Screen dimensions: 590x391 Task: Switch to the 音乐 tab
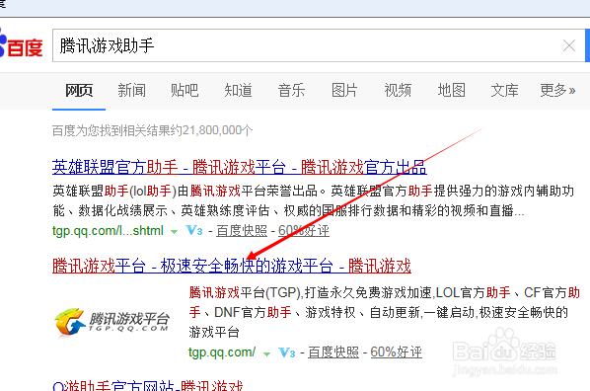click(291, 91)
